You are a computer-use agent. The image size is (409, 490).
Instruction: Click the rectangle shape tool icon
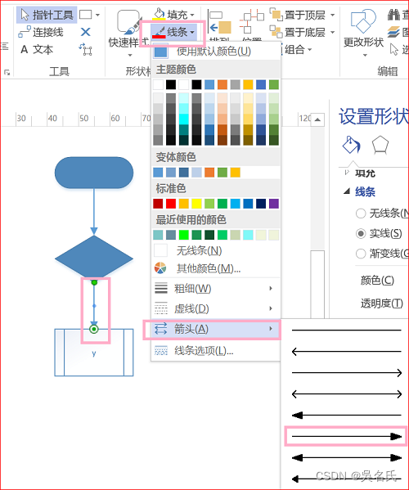[x=86, y=15]
